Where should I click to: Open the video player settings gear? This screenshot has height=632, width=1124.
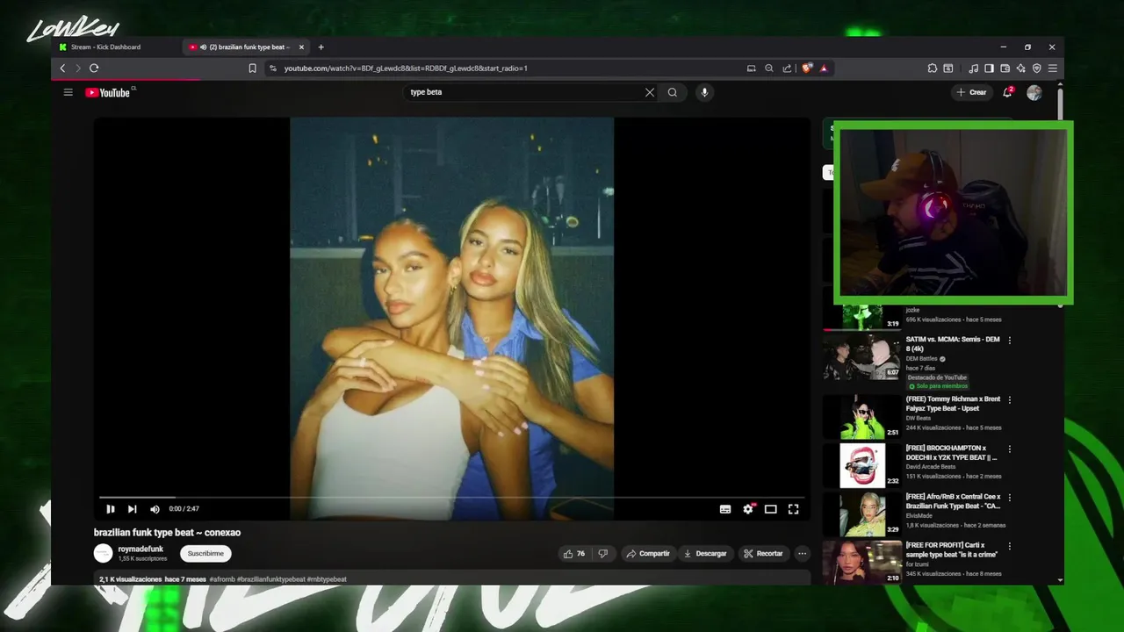coord(748,509)
